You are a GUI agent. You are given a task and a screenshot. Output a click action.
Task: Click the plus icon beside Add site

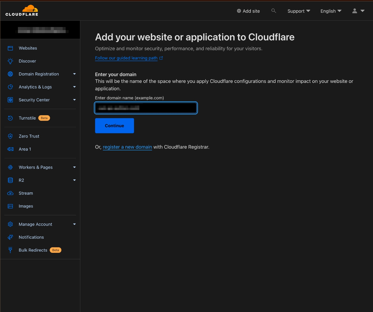[x=239, y=11]
